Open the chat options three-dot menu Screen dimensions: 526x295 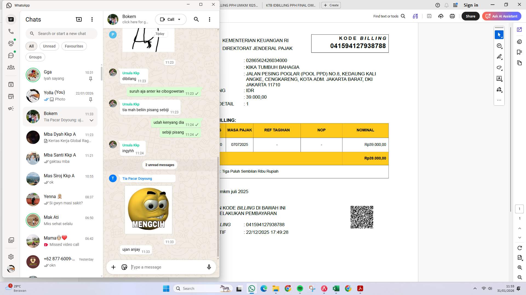pos(210,19)
